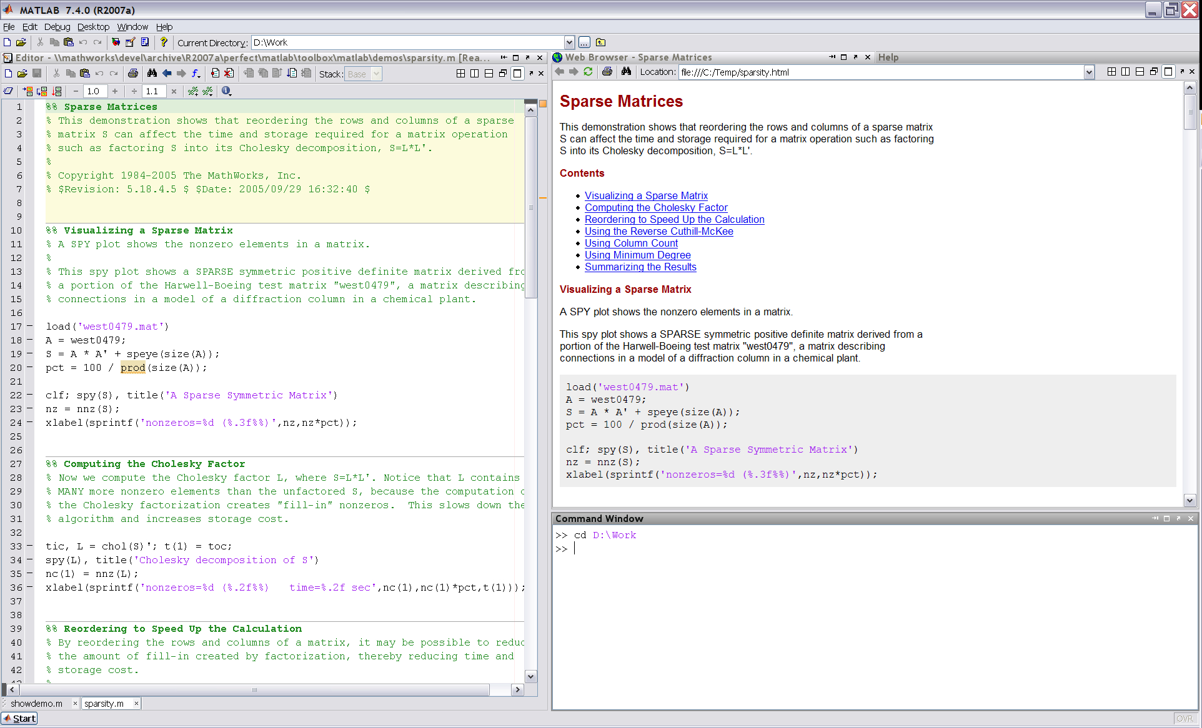Screen dimensions: 1202x728
Task: Click the binoculars Find icon in editor toolbar
Action: 152,74
